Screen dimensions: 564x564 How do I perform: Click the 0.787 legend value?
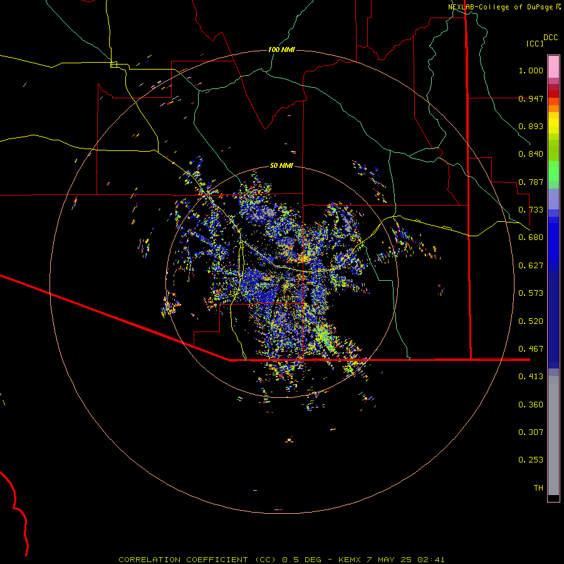click(531, 182)
